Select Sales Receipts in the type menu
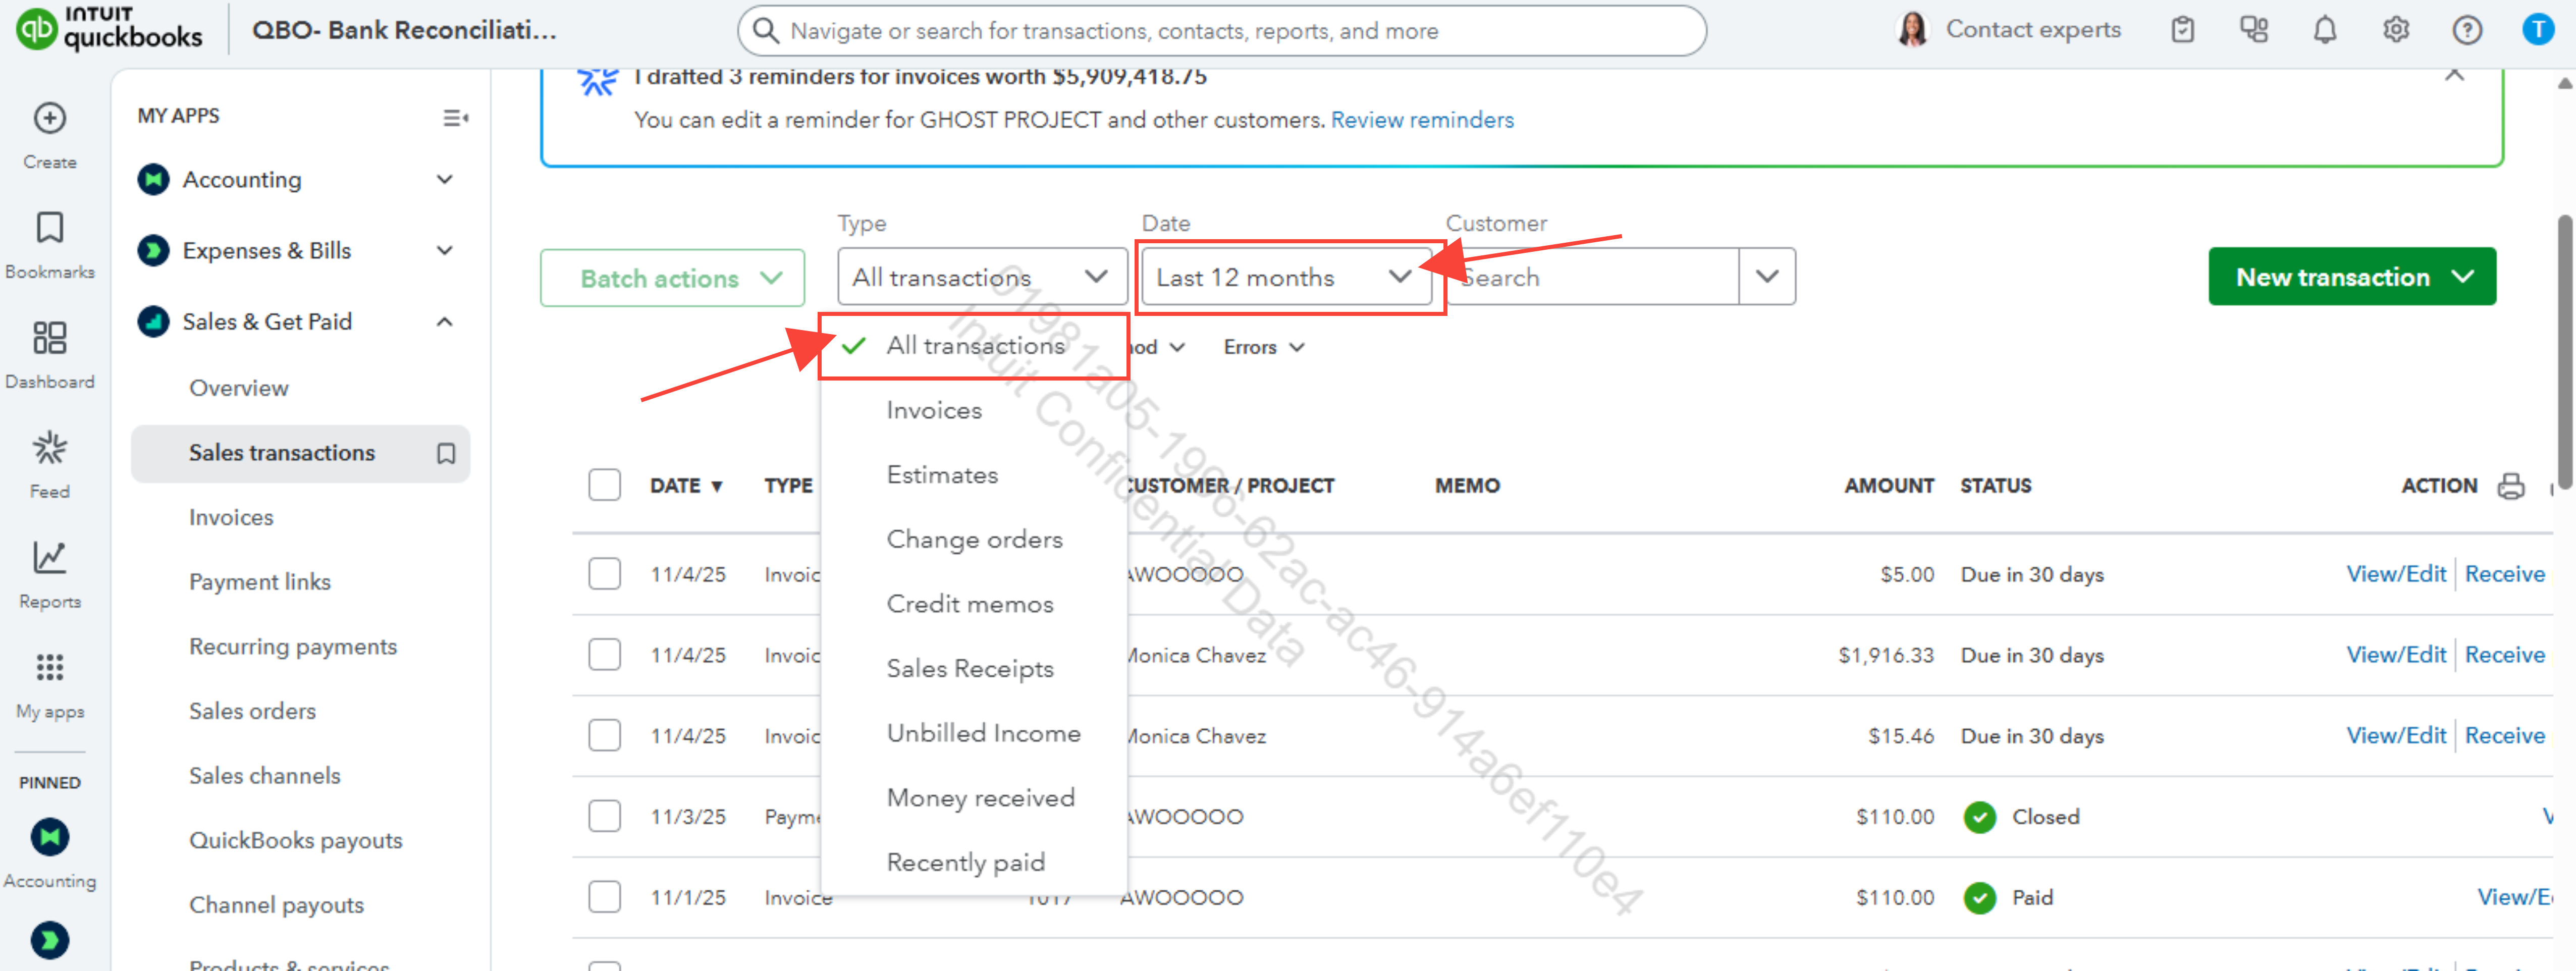The image size is (2576, 971). [x=969, y=668]
